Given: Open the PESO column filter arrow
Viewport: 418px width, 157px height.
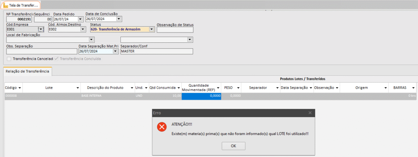Looking at the screenshot, I should click(x=238, y=88).
